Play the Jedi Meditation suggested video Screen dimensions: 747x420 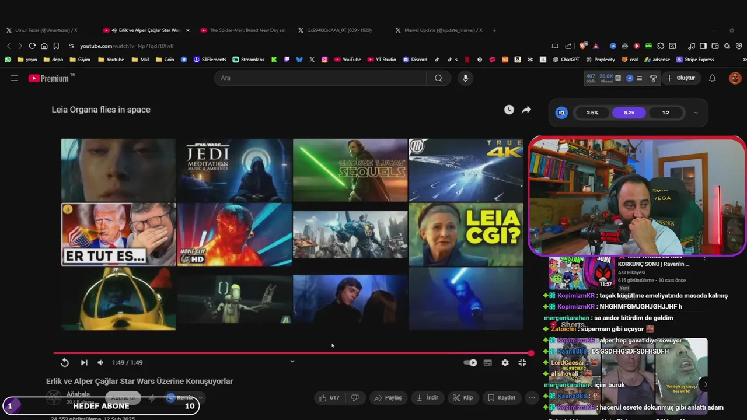coord(235,170)
